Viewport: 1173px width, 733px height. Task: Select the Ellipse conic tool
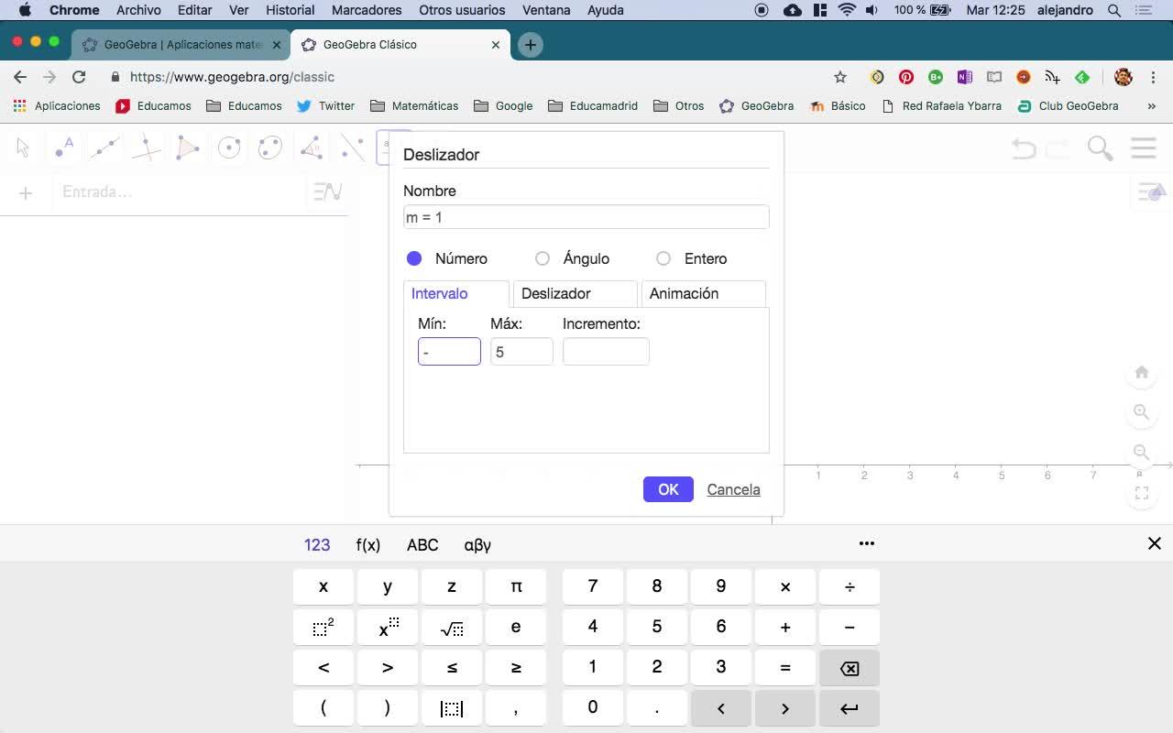click(269, 148)
